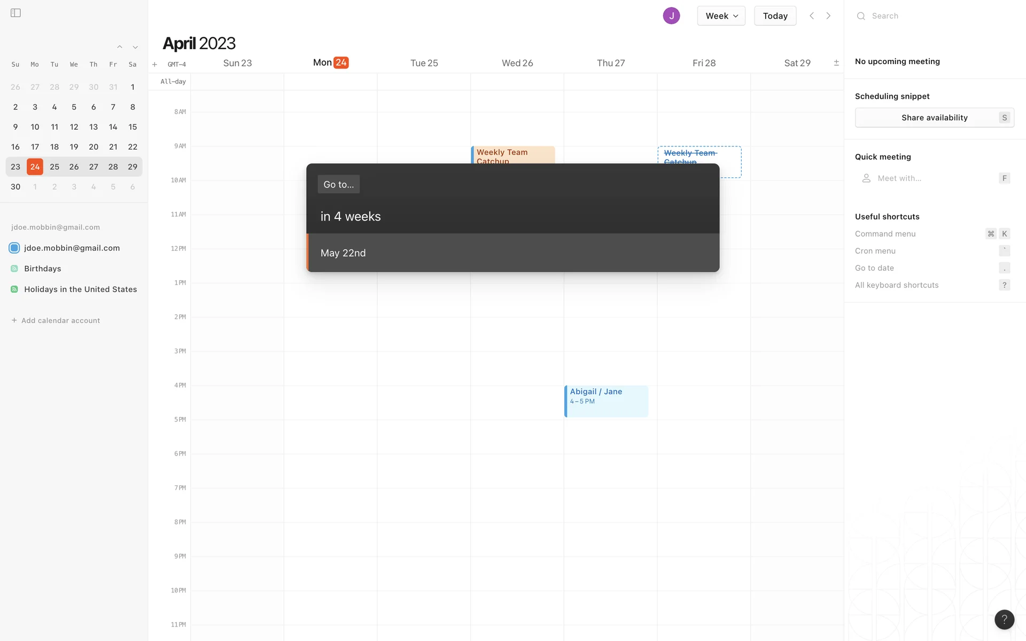
Task: Open the Week view dropdown
Action: (x=721, y=16)
